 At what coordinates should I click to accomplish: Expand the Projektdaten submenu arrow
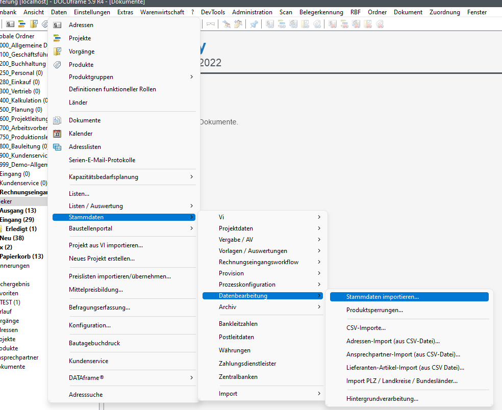click(x=319, y=228)
